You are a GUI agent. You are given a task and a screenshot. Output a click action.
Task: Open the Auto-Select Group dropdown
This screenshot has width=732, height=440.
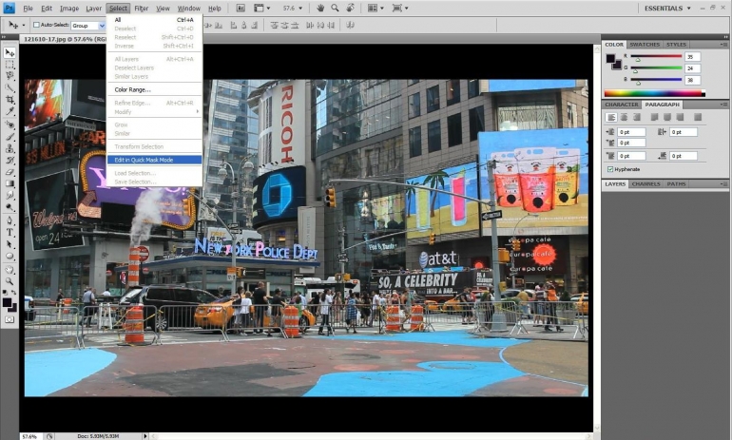click(x=102, y=26)
